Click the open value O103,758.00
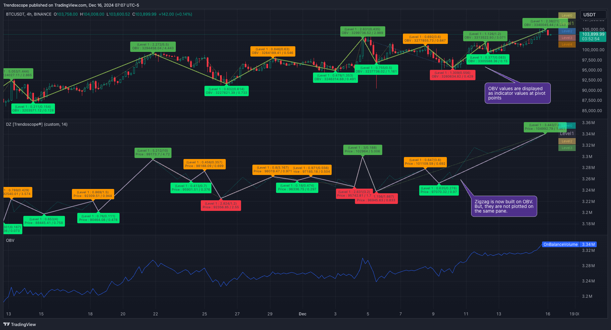Image resolution: width=611 pixels, height=330 pixels. point(66,14)
